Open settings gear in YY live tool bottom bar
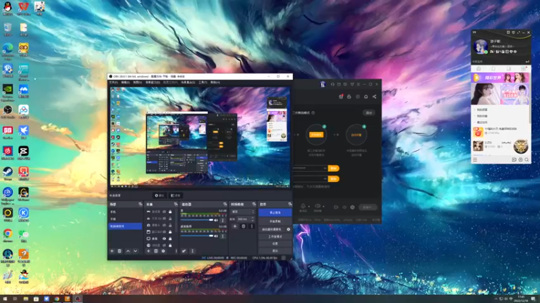 coord(352,207)
